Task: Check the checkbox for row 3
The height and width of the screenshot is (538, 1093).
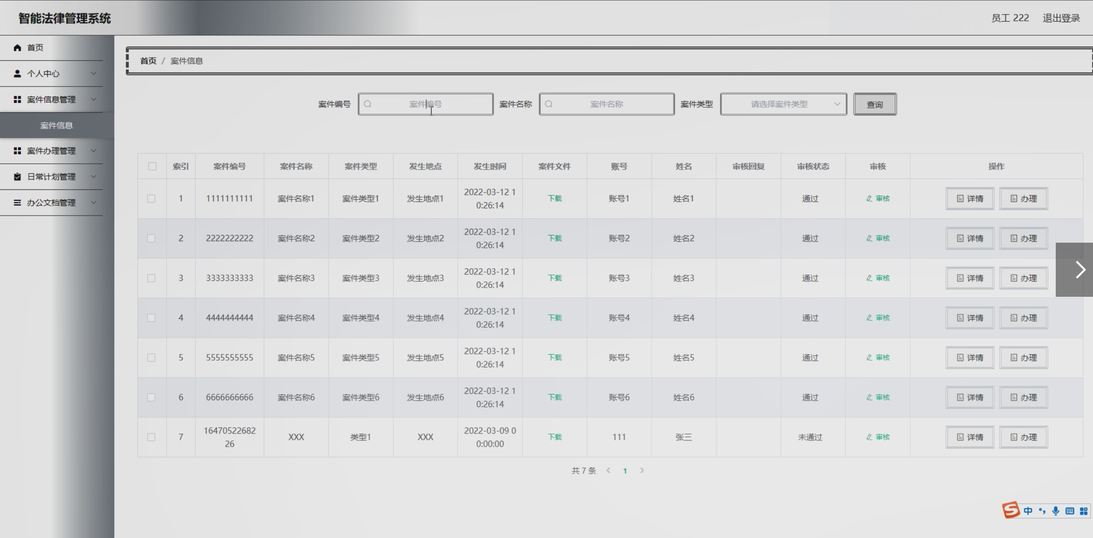Action: [151, 278]
